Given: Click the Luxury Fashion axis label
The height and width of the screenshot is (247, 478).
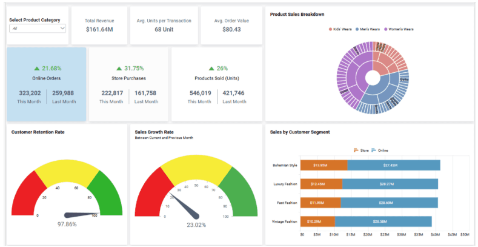Looking at the screenshot, I should [285, 184].
